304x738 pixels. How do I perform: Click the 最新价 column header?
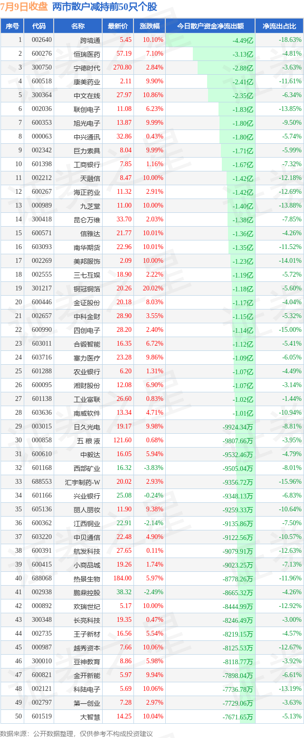point(118,26)
